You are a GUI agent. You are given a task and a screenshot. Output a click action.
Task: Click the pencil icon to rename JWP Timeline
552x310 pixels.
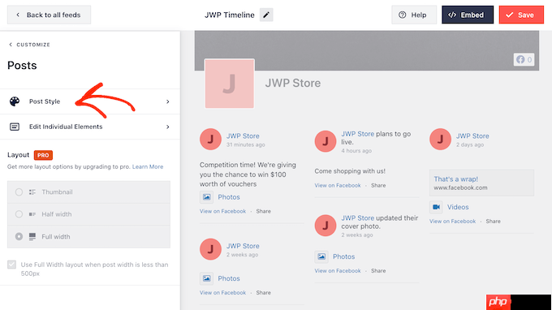coord(266,15)
